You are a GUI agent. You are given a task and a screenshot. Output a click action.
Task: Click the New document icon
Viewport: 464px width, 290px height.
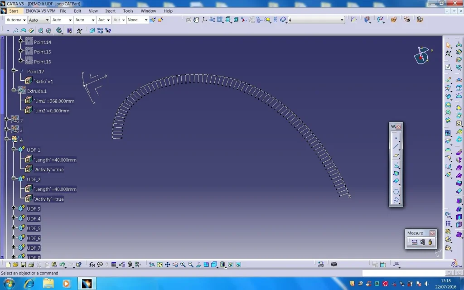(x=8, y=265)
